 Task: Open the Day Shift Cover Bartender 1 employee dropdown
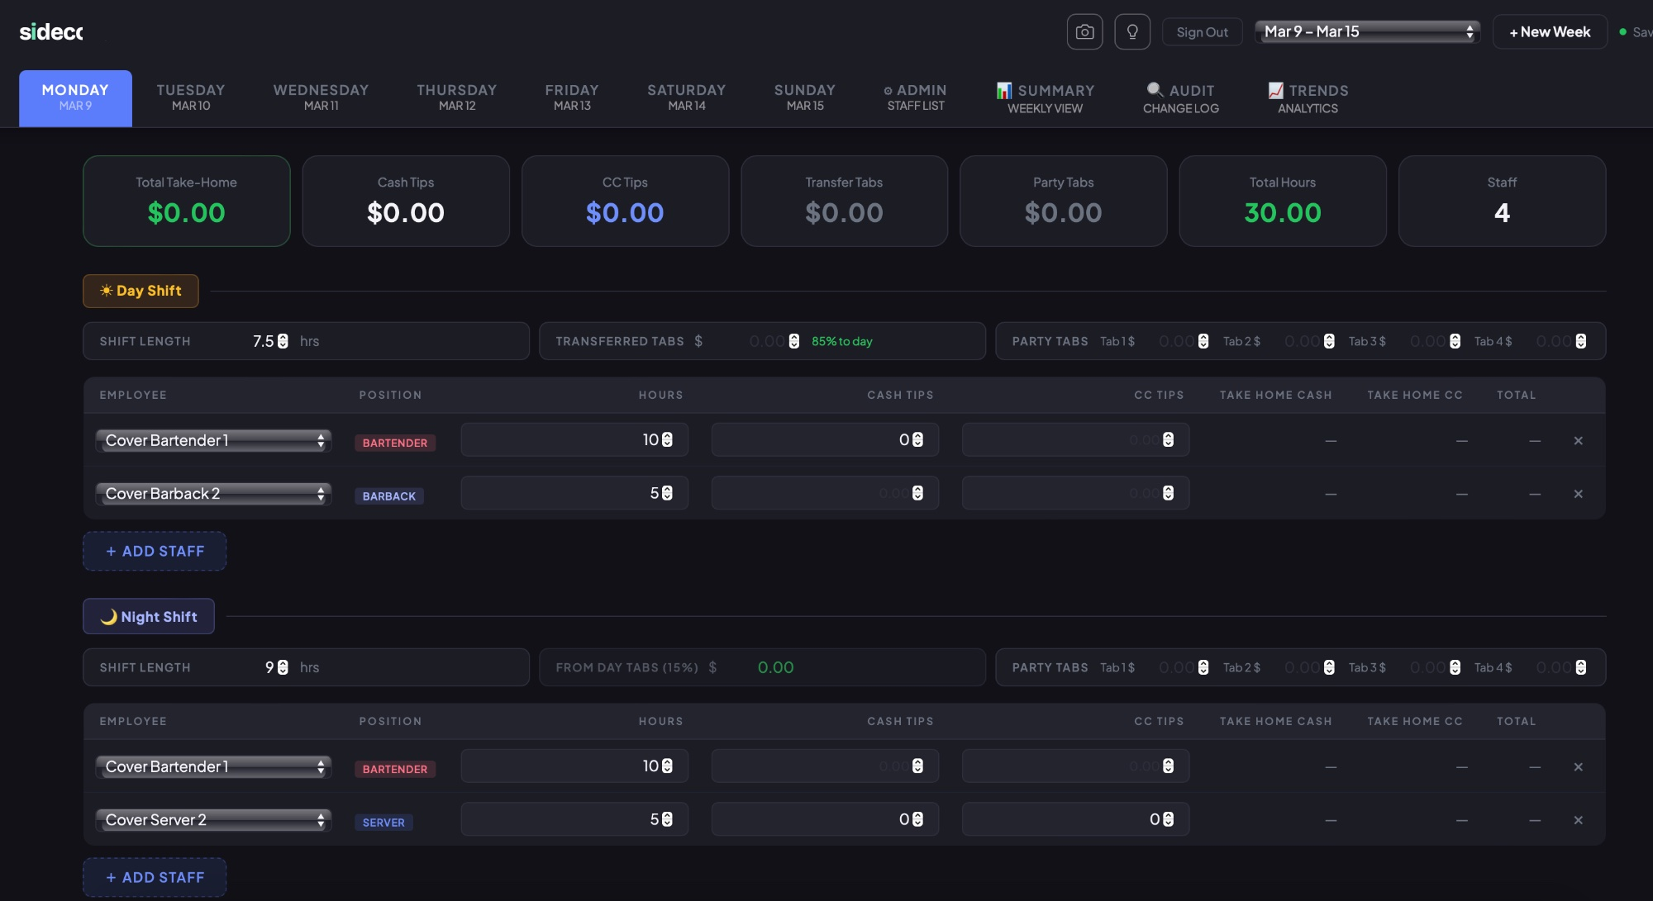pyautogui.click(x=213, y=441)
